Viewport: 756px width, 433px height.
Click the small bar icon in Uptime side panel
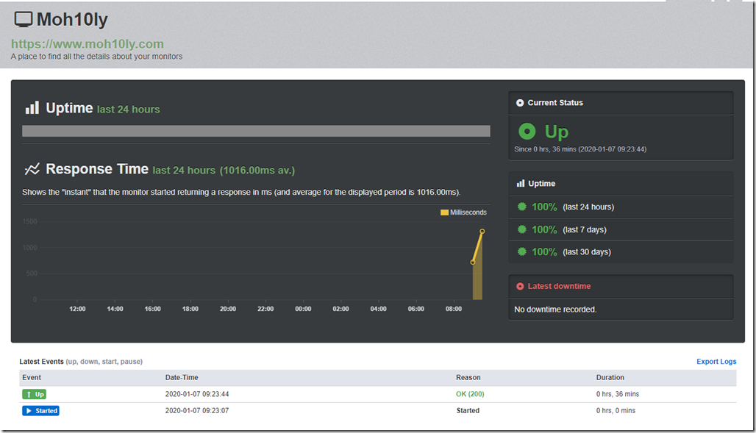click(521, 184)
